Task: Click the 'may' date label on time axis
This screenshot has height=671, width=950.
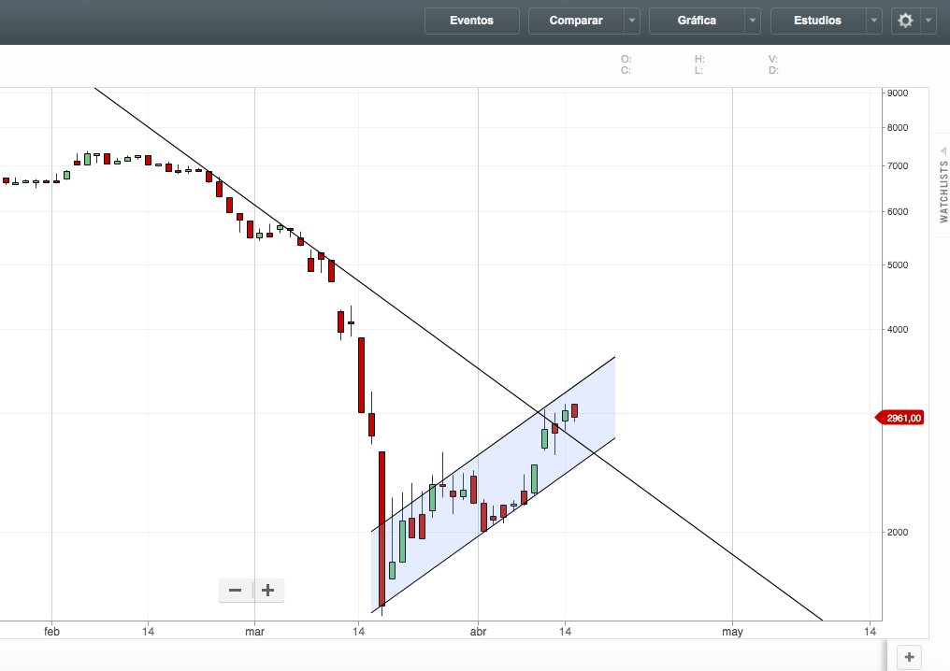Action: click(732, 633)
